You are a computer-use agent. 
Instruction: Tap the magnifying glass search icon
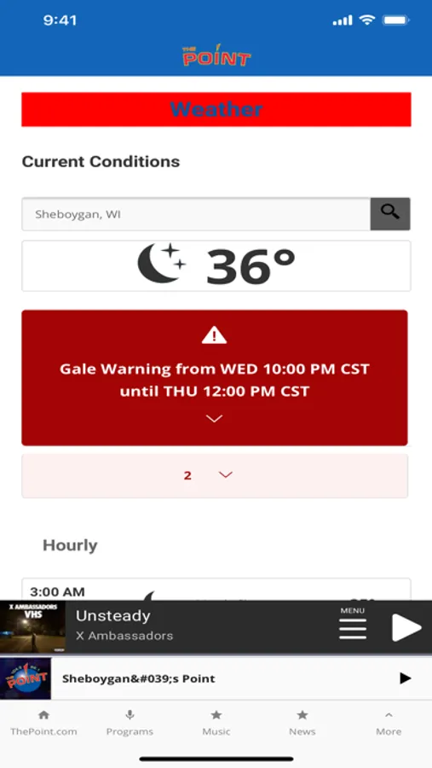click(x=390, y=214)
